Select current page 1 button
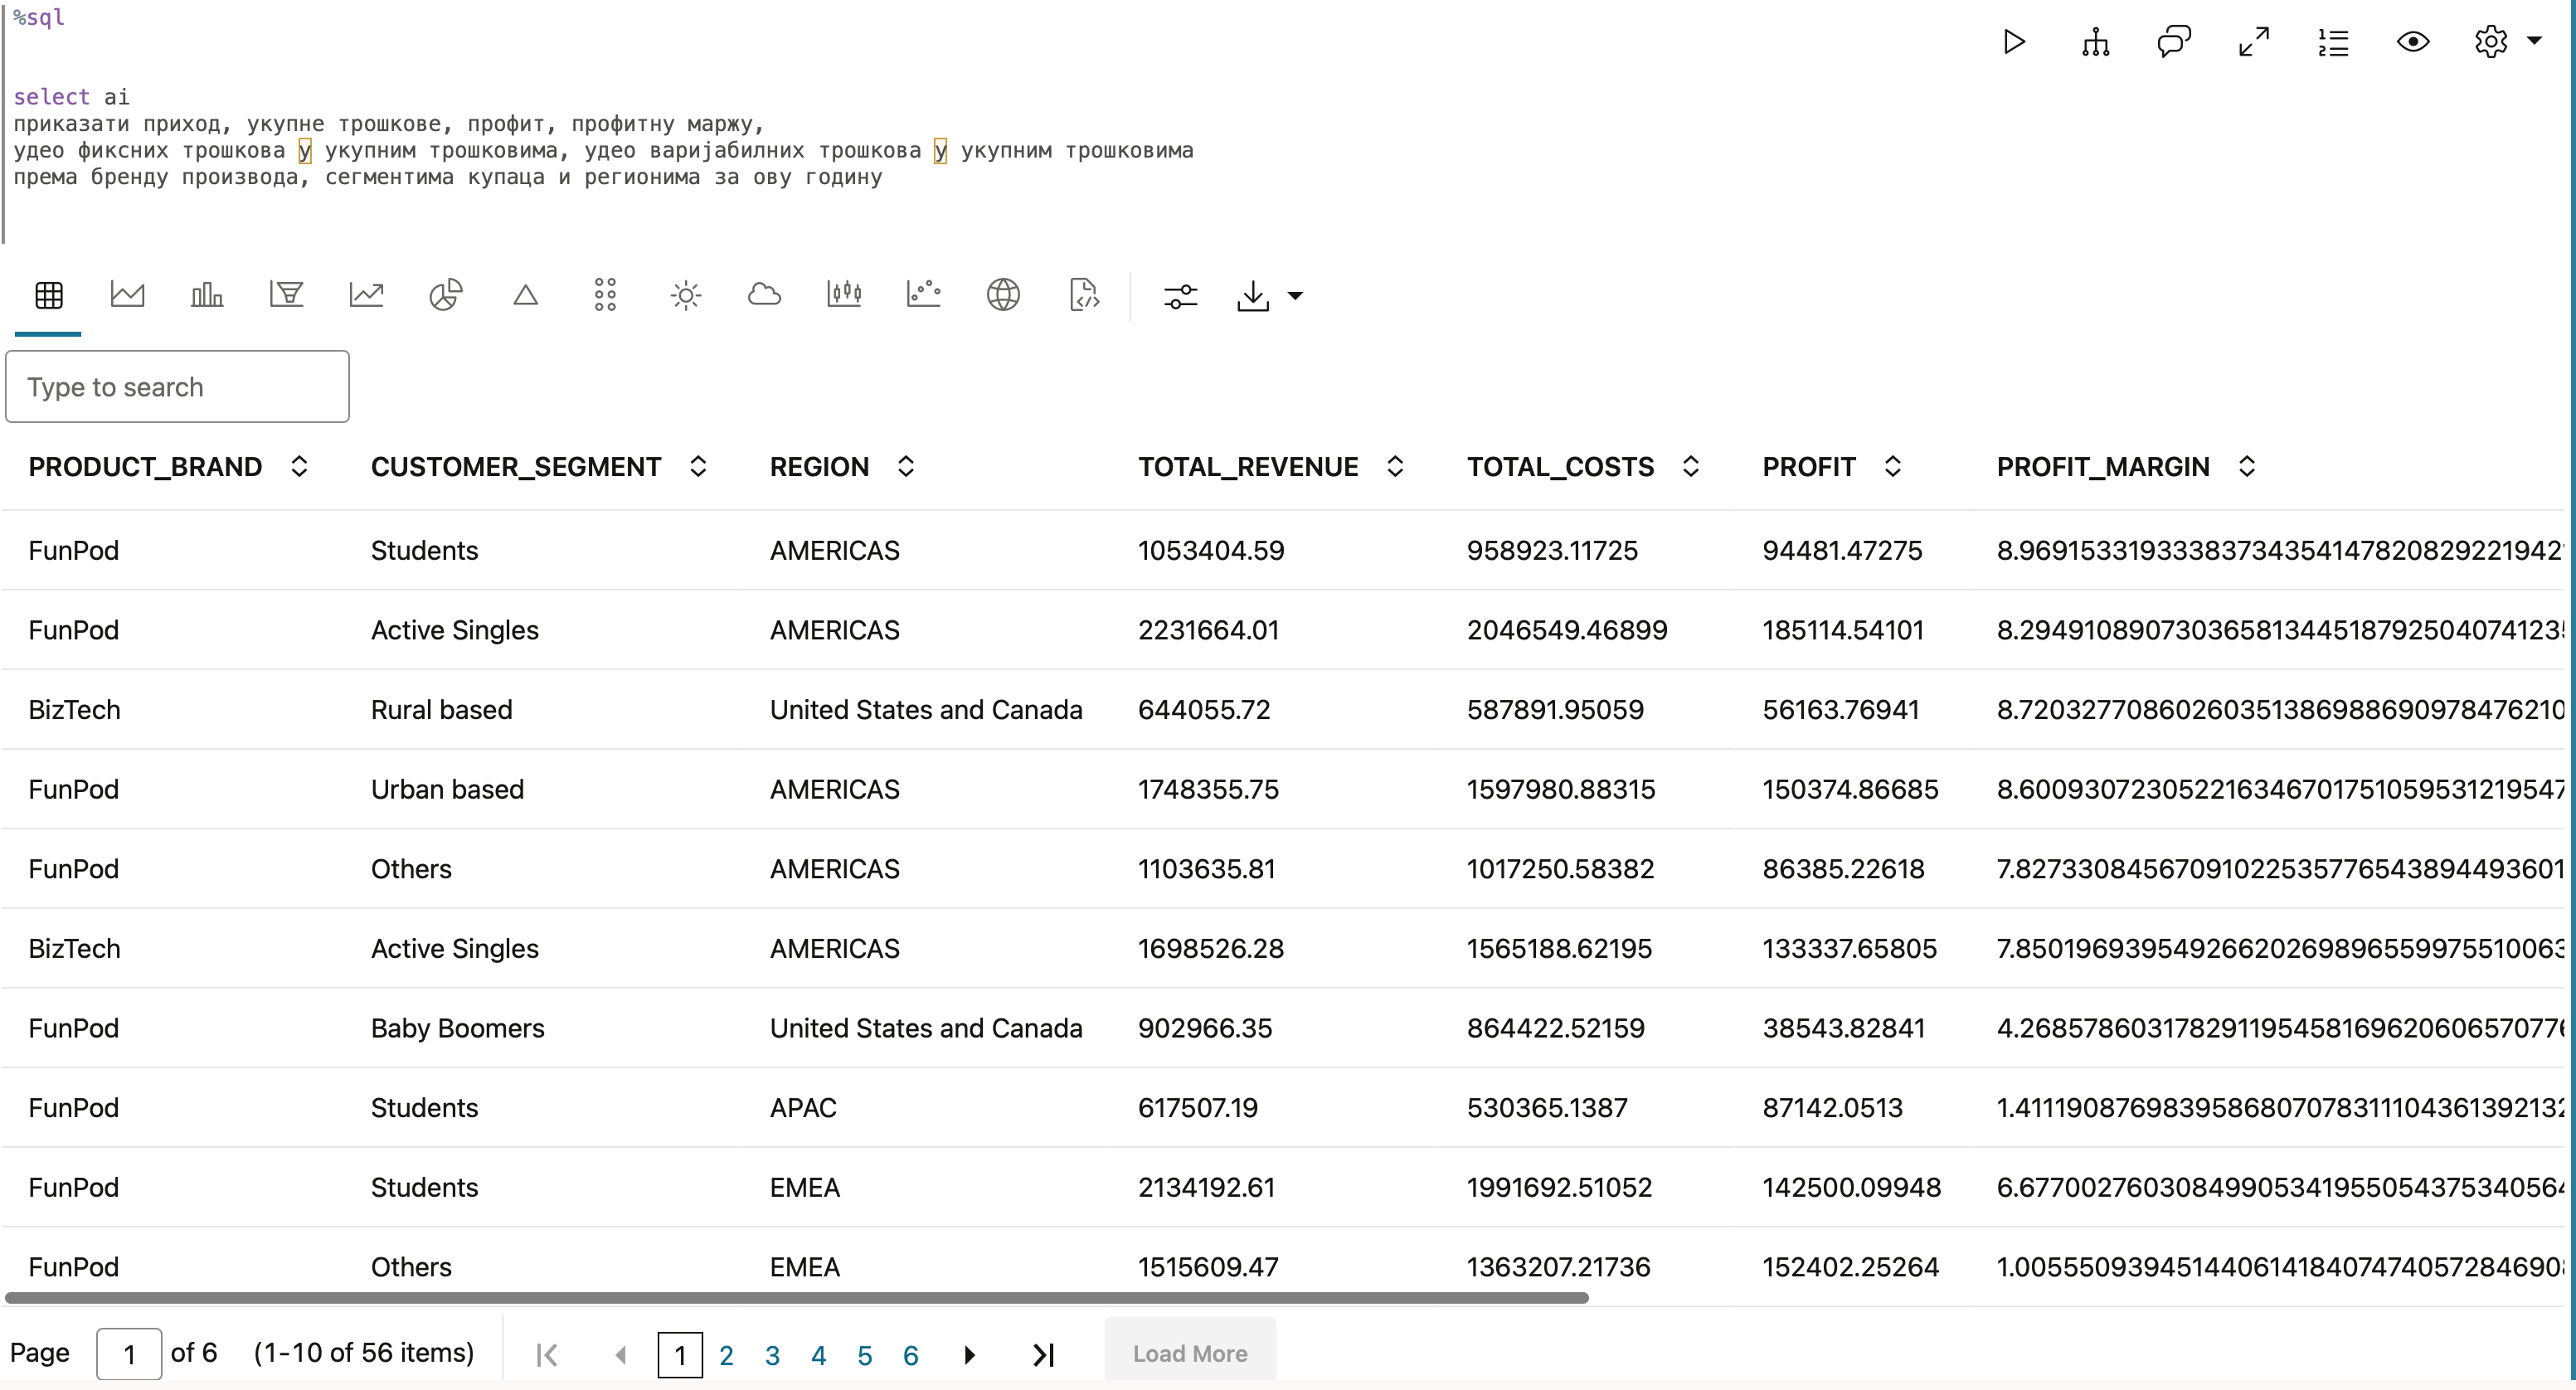The image size is (2576, 1390). [x=680, y=1356]
